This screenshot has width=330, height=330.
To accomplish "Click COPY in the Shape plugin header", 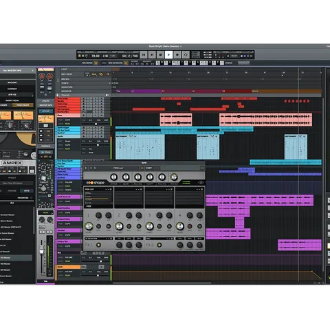I will tap(149, 168).
